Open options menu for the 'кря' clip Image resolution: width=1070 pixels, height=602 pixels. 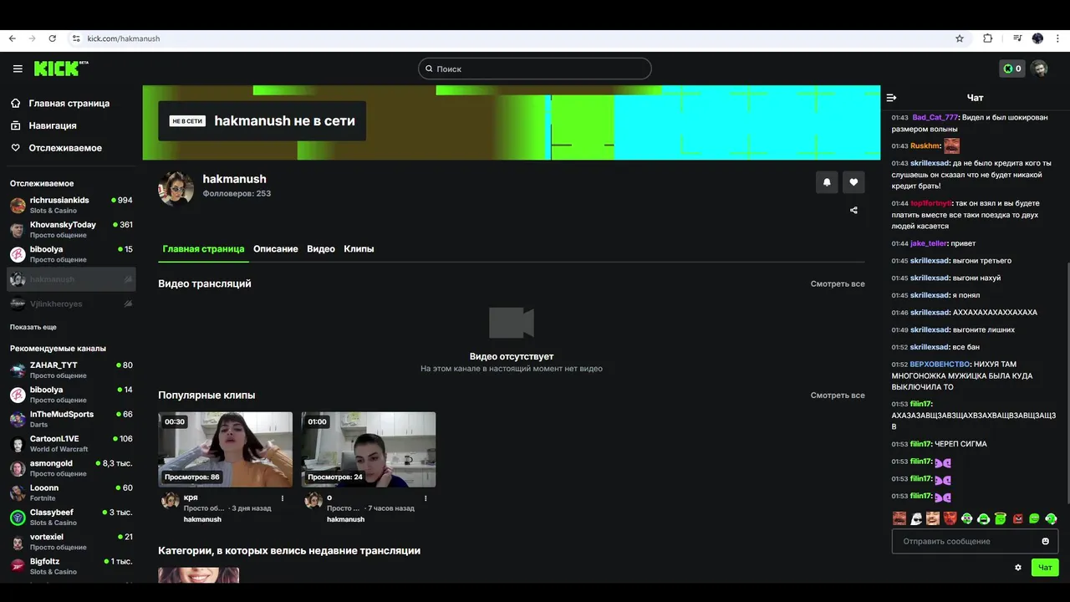point(283,498)
